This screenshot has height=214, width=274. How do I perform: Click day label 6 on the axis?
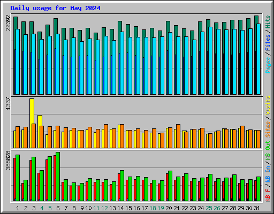coord(58,208)
